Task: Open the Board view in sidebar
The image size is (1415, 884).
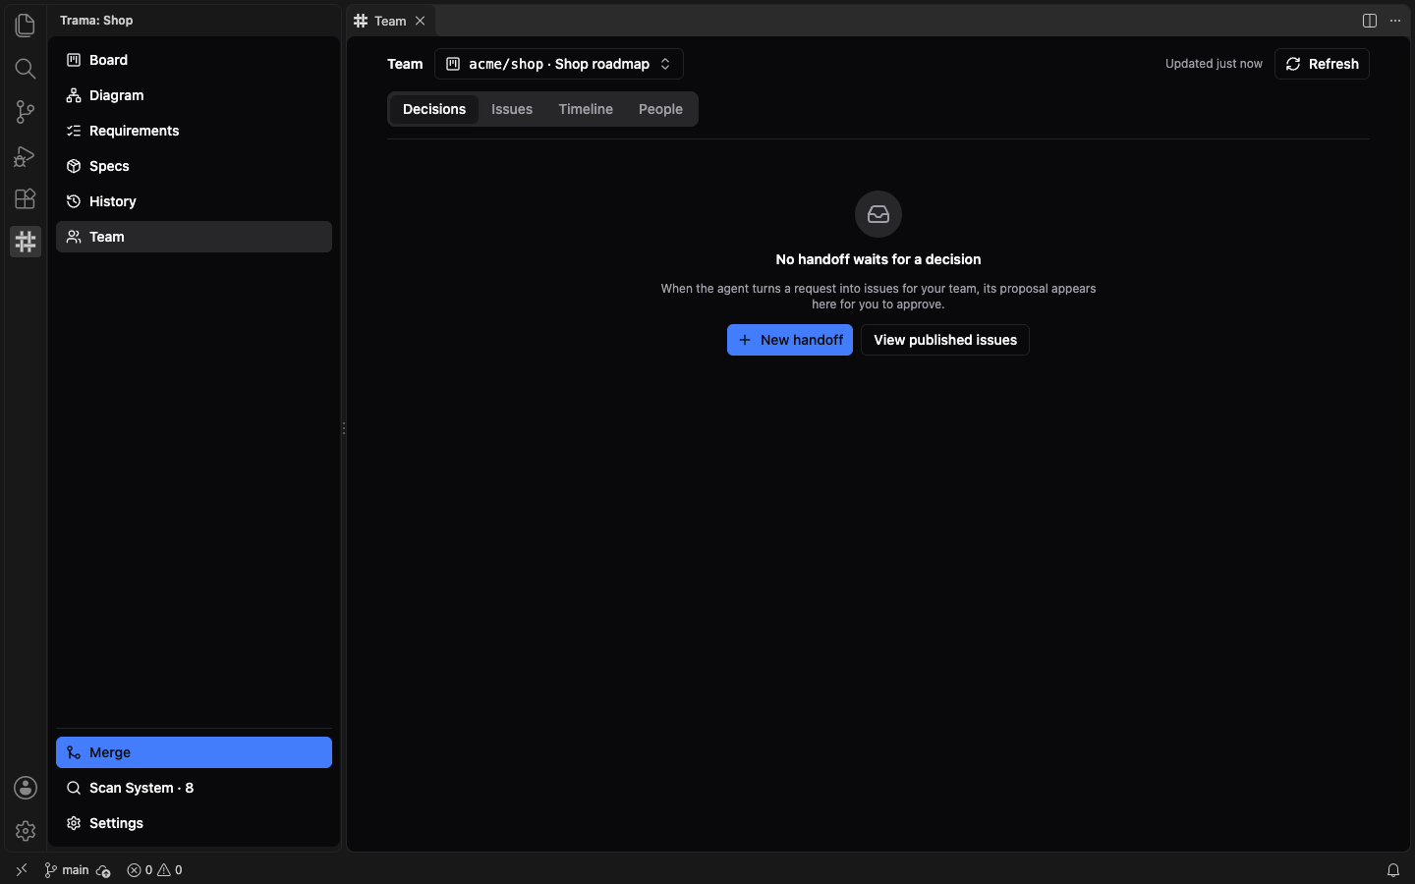Action: point(194,60)
